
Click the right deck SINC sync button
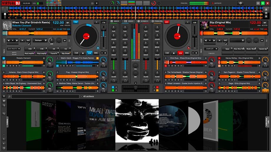(187, 53)
